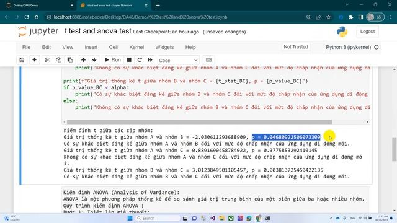Open the browser profile avatar button
This screenshot has height=223, width=397.
375,17
